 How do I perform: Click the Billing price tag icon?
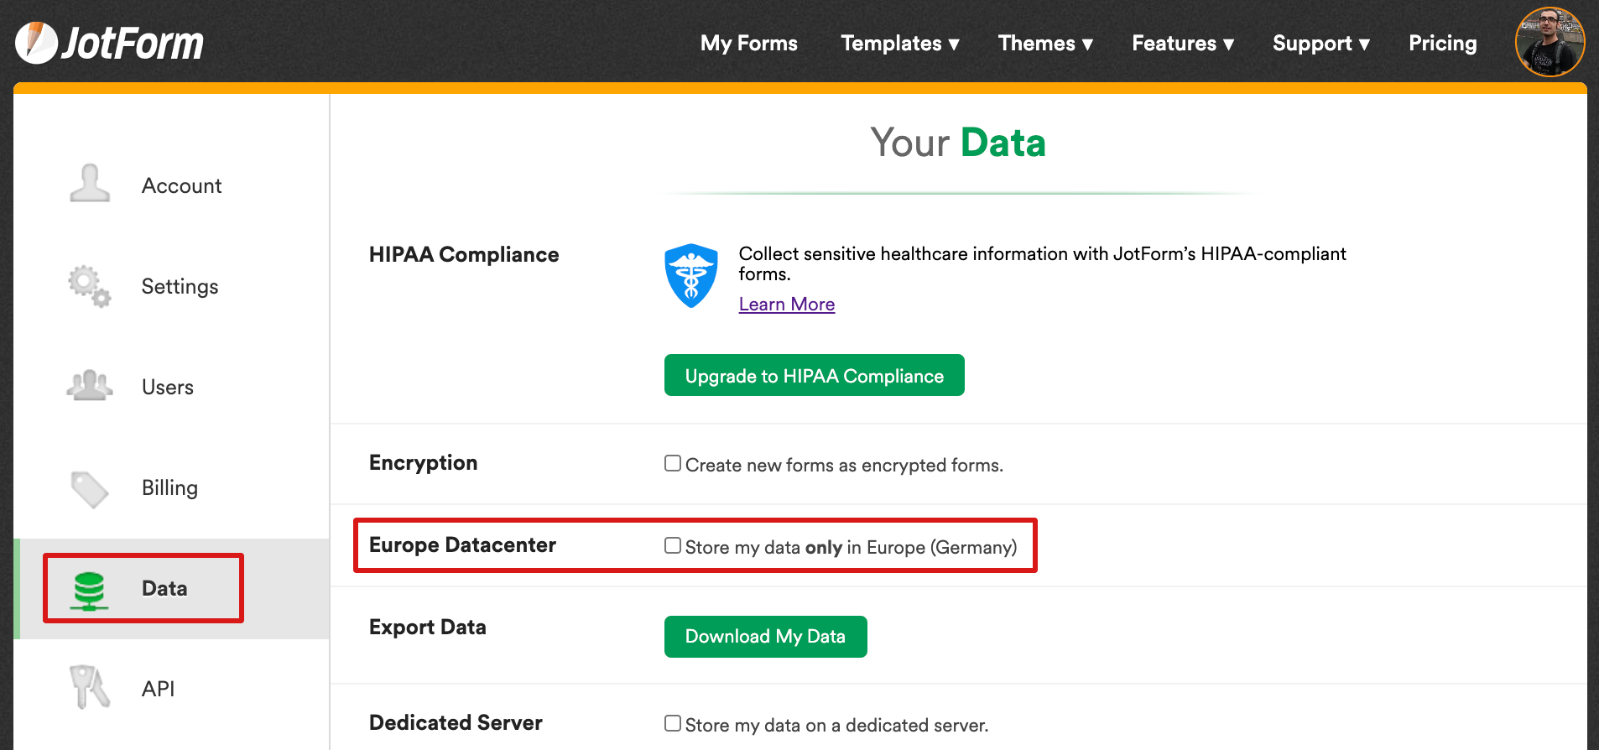click(90, 488)
